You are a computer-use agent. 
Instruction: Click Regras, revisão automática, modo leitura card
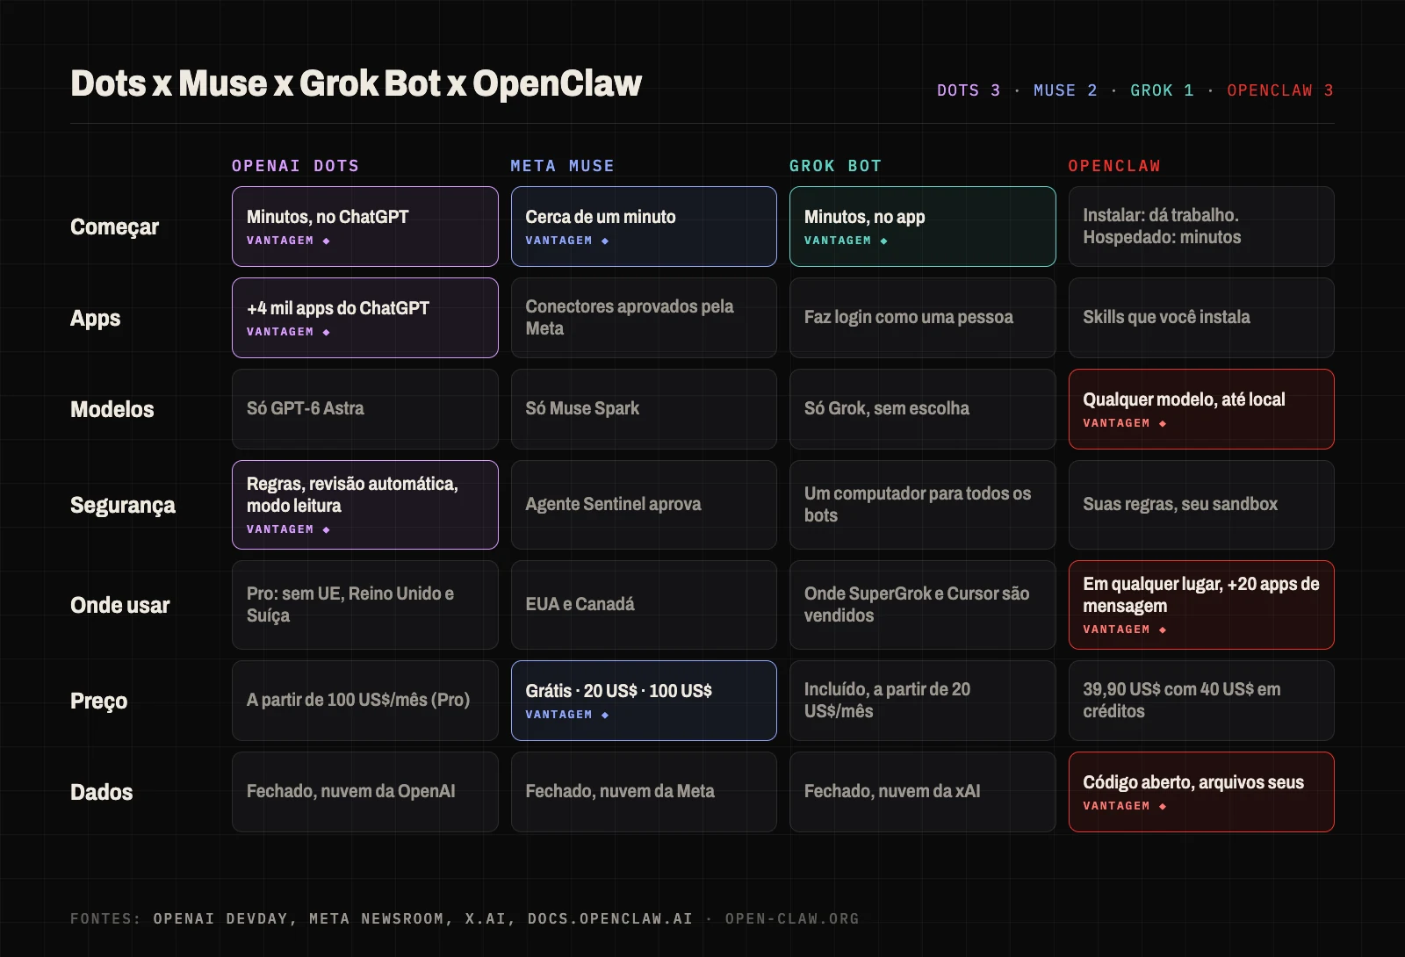click(365, 505)
